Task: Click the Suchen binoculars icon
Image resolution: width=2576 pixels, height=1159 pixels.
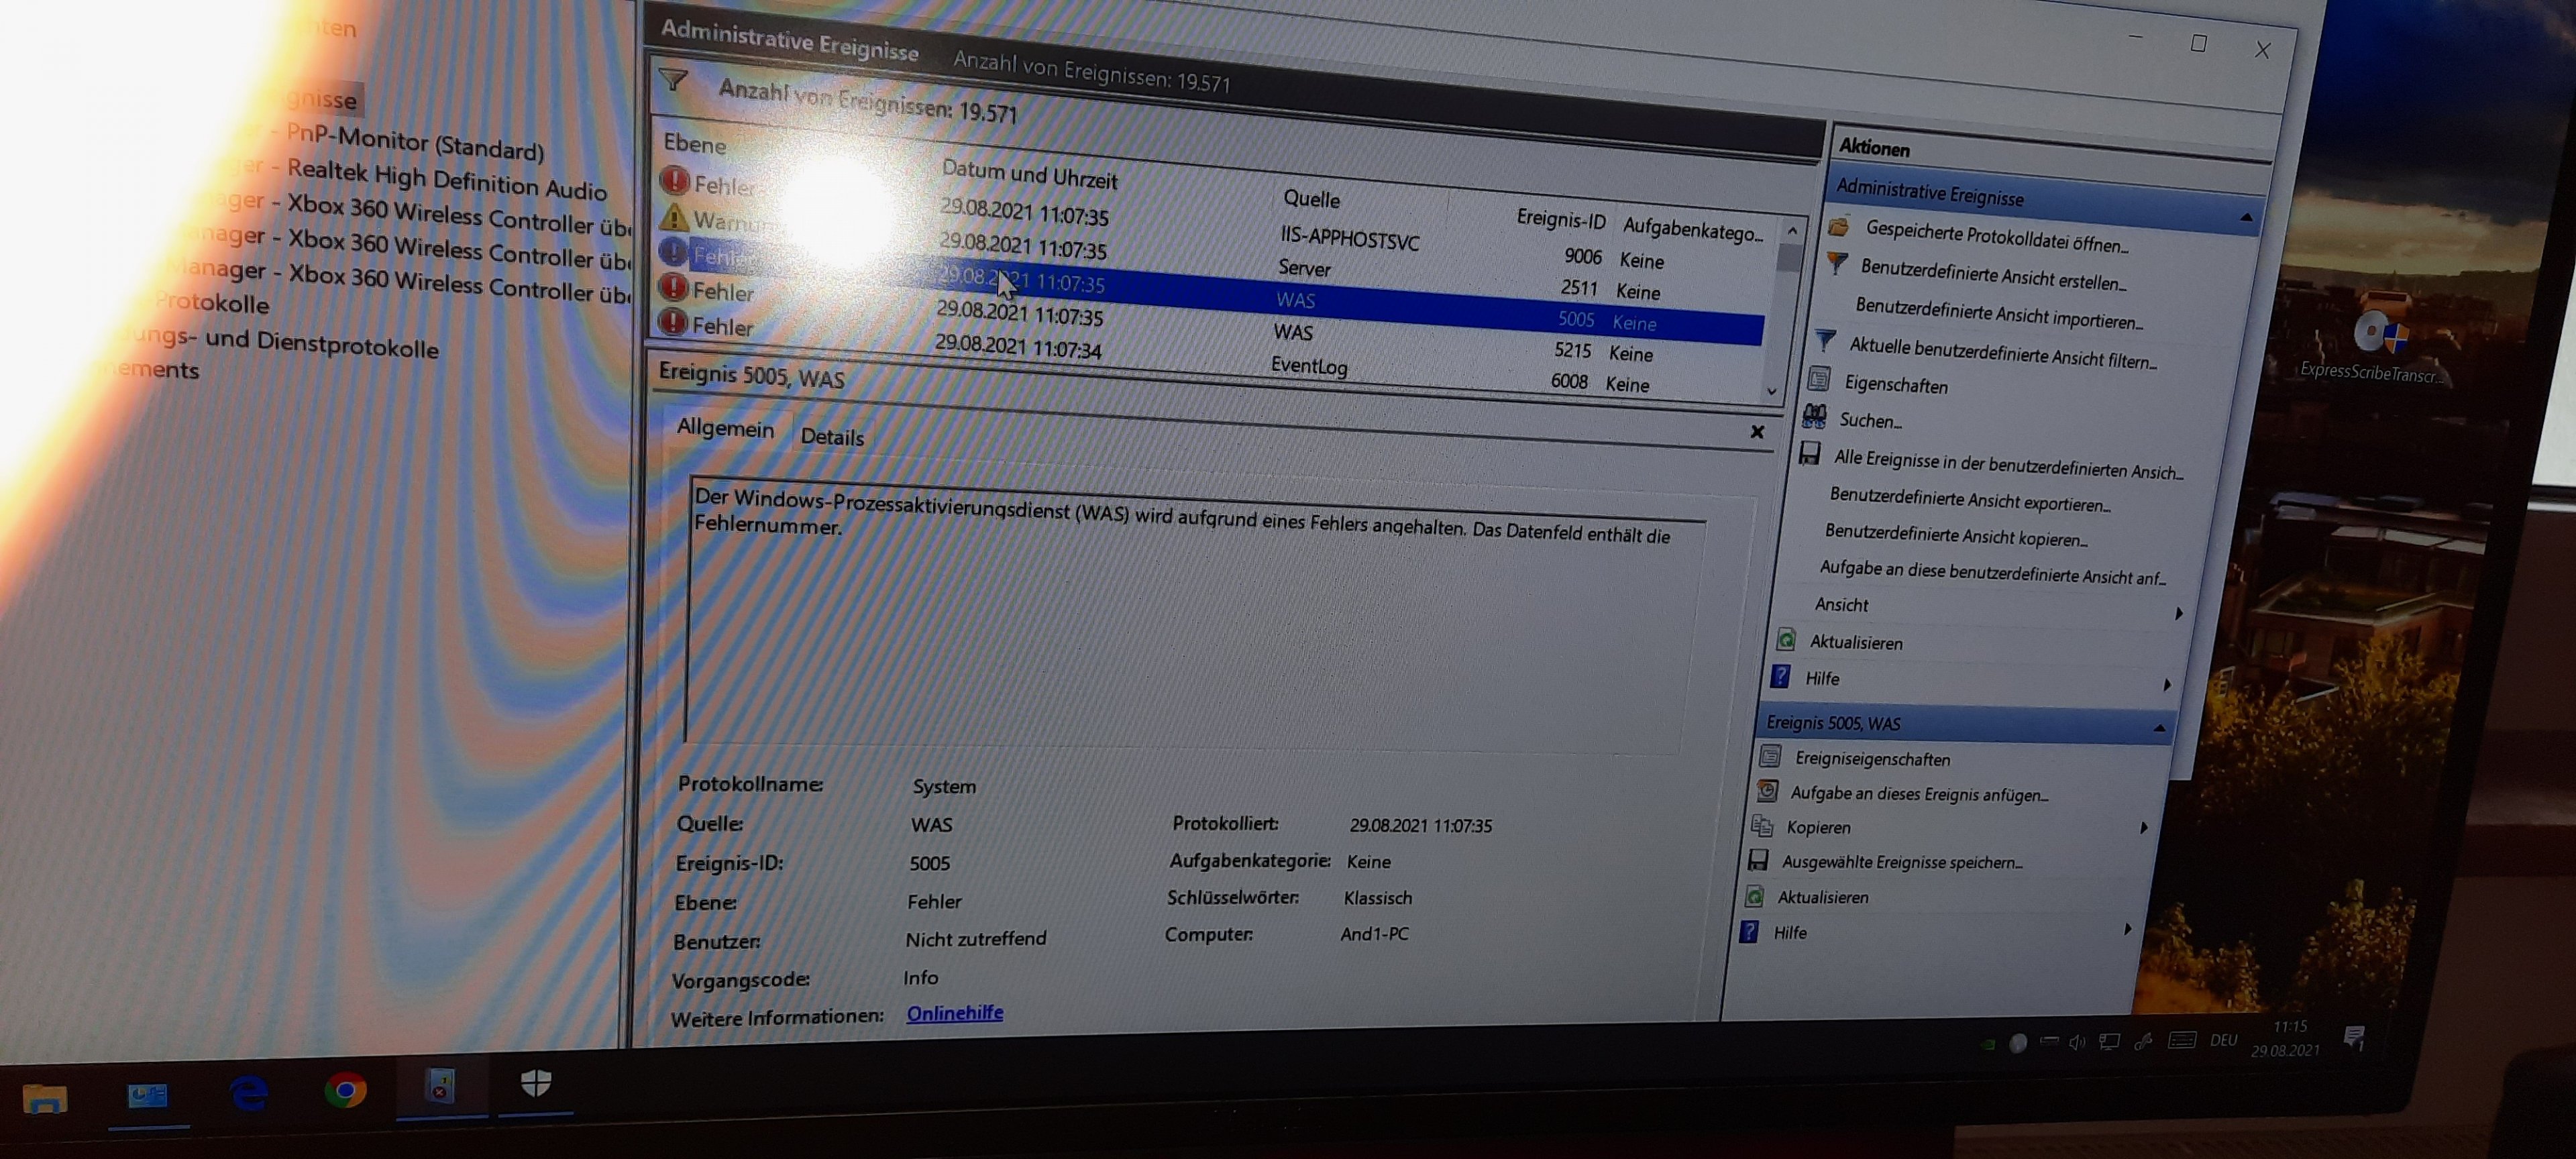Action: click(x=1814, y=416)
